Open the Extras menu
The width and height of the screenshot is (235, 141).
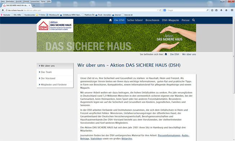pyautogui.click(x=43, y=1)
